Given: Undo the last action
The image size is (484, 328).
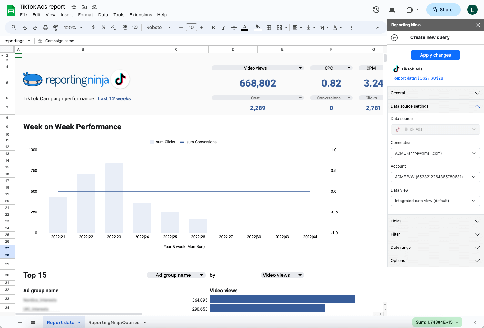Looking at the screenshot, I should (x=25, y=28).
